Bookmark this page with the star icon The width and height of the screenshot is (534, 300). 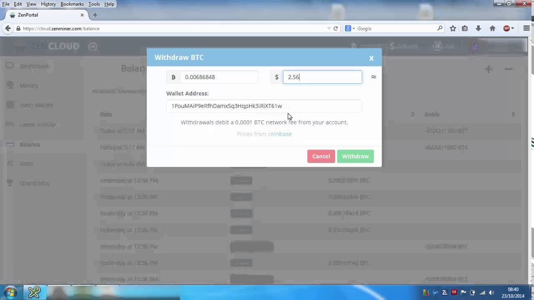(453, 28)
